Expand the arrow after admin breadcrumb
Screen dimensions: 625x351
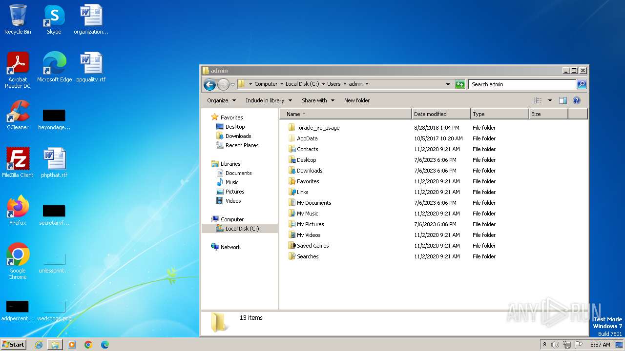367,84
